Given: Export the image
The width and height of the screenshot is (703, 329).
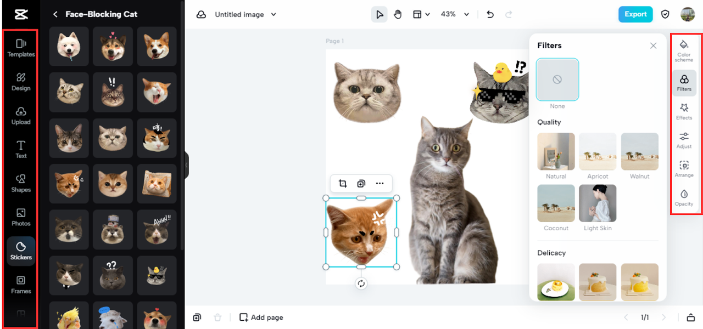Looking at the screenshot, I should point(635,14).
